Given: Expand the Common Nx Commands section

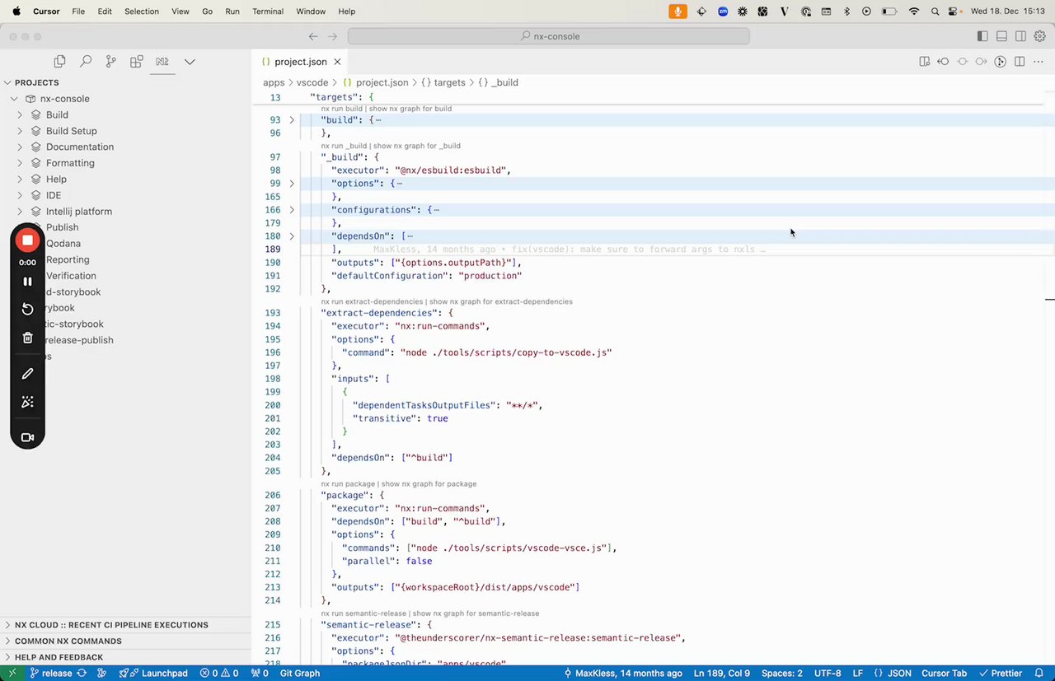Looking at the screenshot, I should click(68, 641).
